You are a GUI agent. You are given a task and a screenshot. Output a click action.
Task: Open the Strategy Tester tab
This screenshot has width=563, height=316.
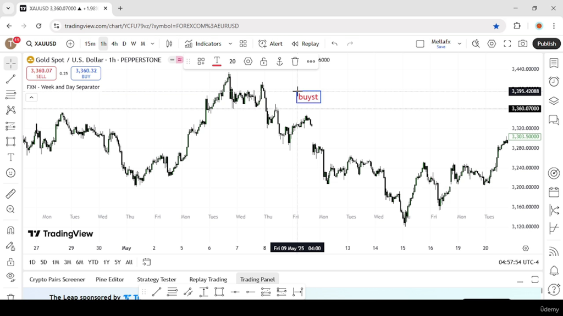coord(157,279)
